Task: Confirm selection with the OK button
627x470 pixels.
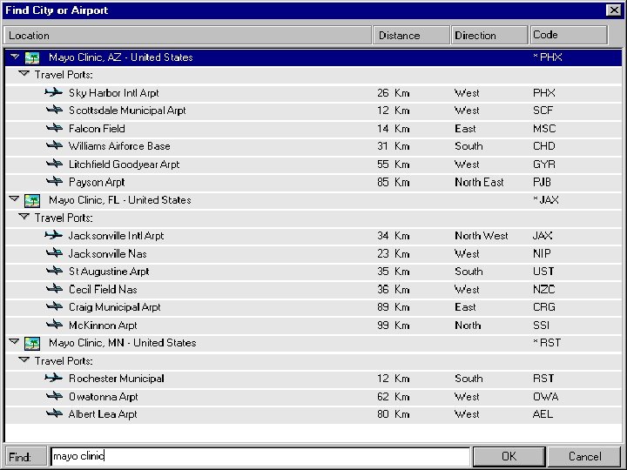Action: click(x=509, y=456)
